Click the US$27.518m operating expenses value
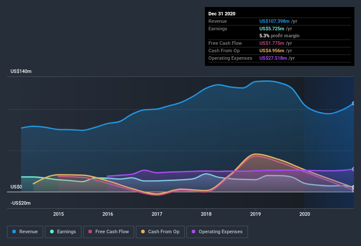 273,58
